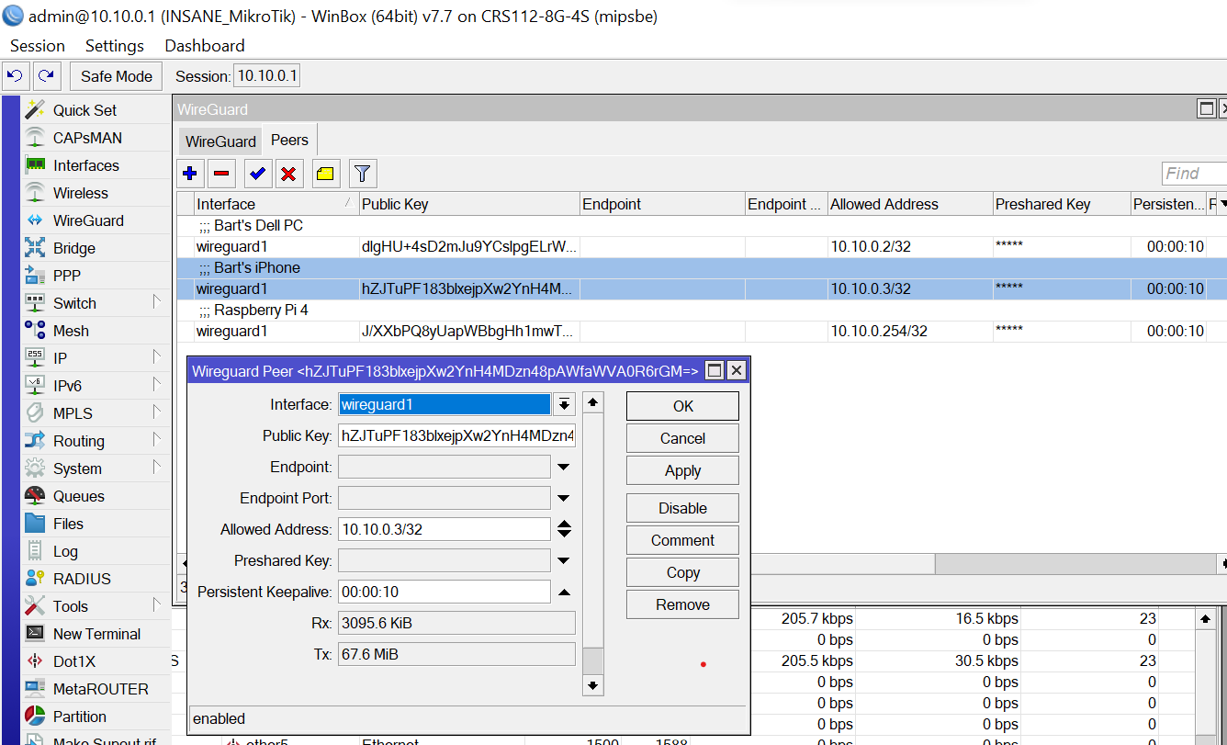Click the Disable button in the peer dialog
Screen dimensions: 1227x745
pos(682,508)
